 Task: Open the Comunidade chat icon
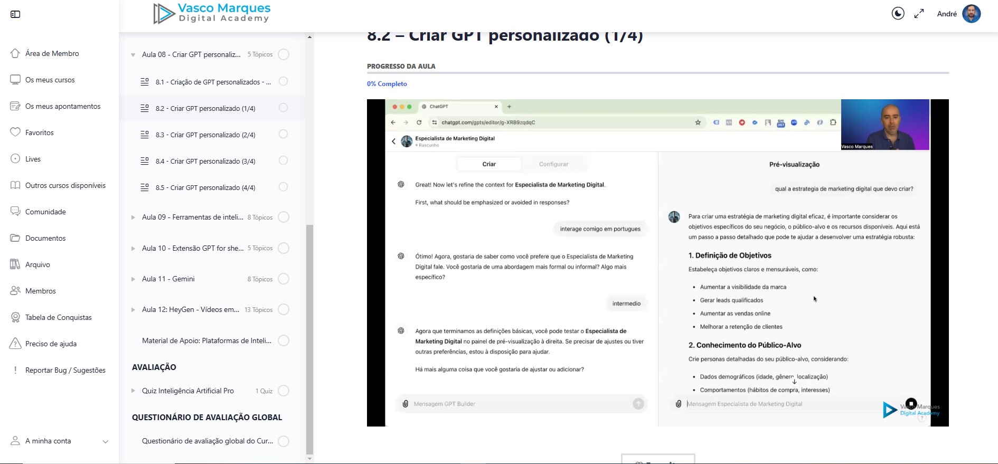(15, 212)
